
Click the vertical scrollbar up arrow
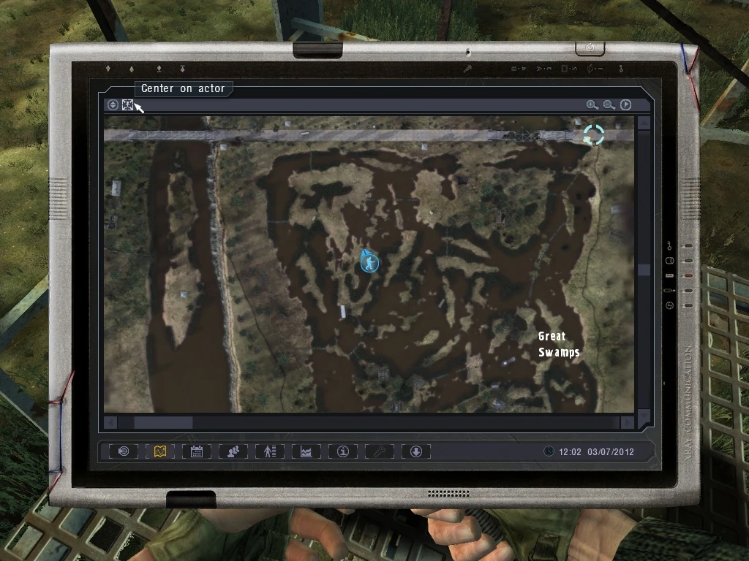644,123
